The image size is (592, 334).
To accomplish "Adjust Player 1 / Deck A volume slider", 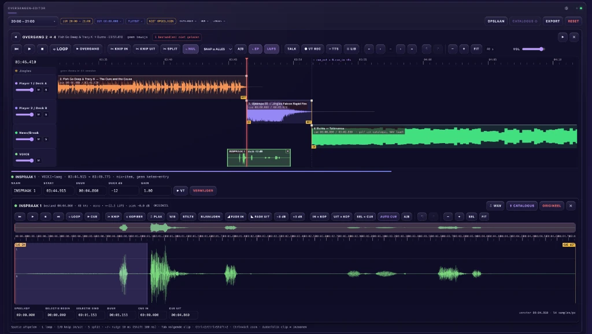I will [24, 90].
